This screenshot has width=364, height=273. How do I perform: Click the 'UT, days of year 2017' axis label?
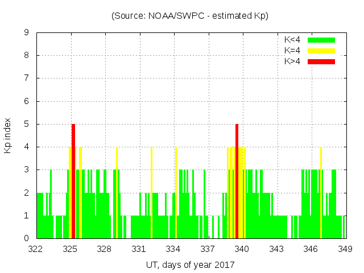190,264
